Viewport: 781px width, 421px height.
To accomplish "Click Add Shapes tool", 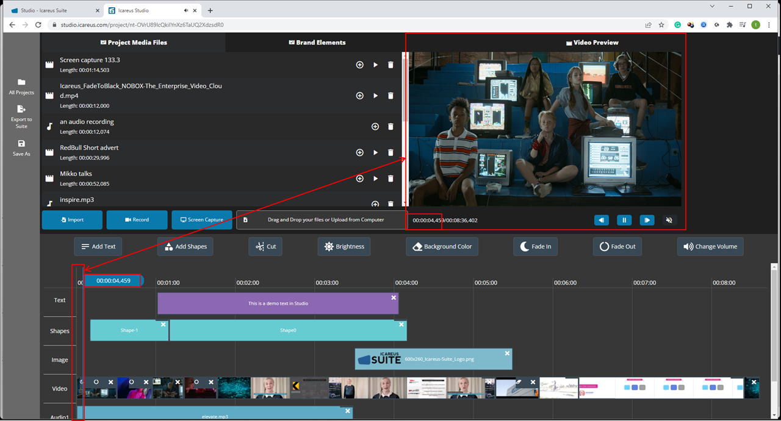I will click(x=185, y=247).
